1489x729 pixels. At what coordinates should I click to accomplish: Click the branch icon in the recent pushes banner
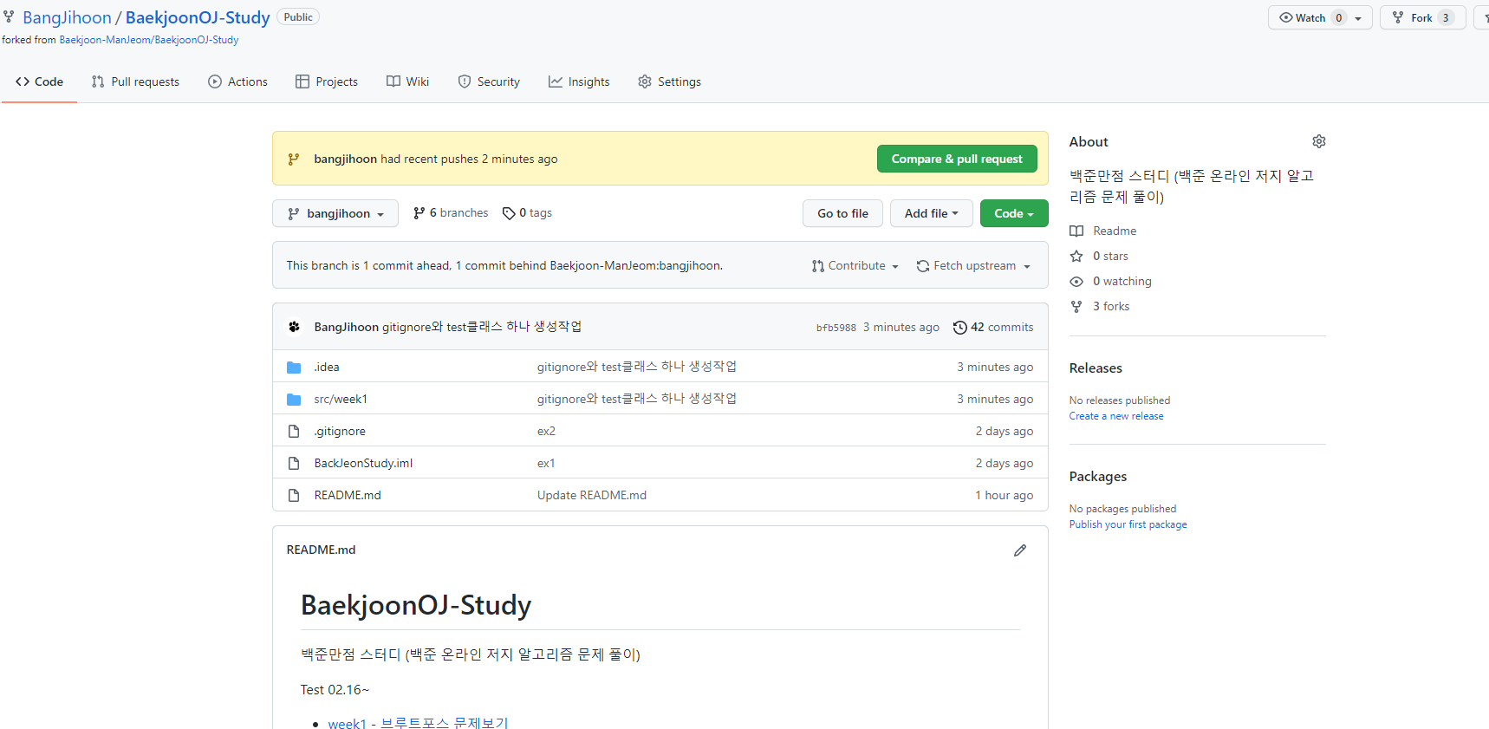(294, 159)
